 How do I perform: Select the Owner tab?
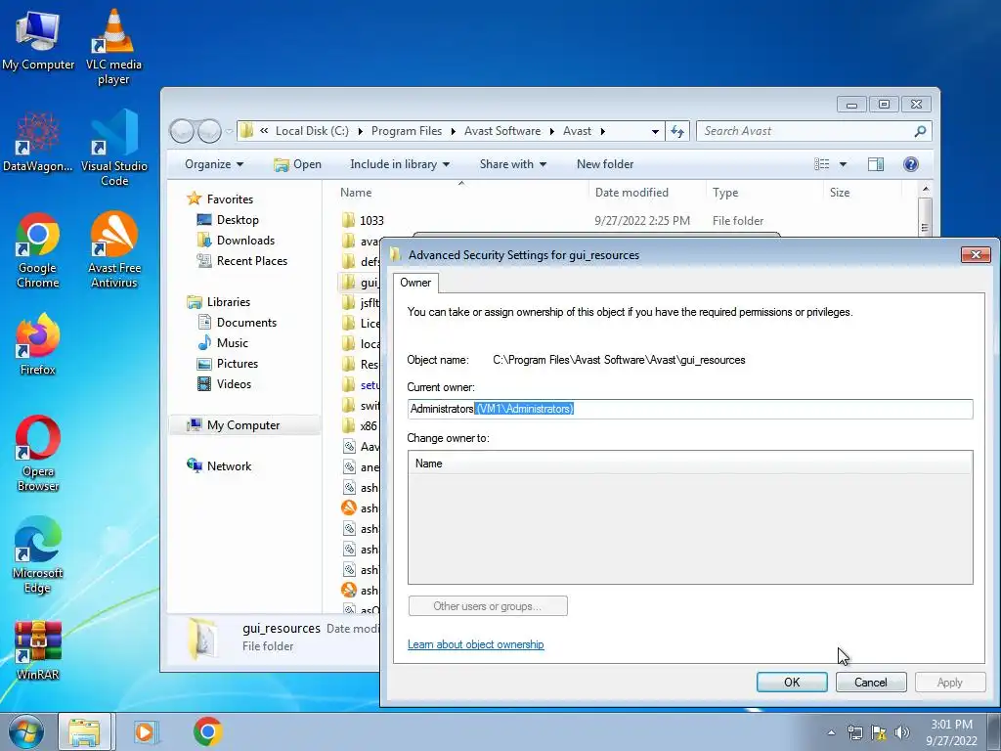click(x=415, y=283)
